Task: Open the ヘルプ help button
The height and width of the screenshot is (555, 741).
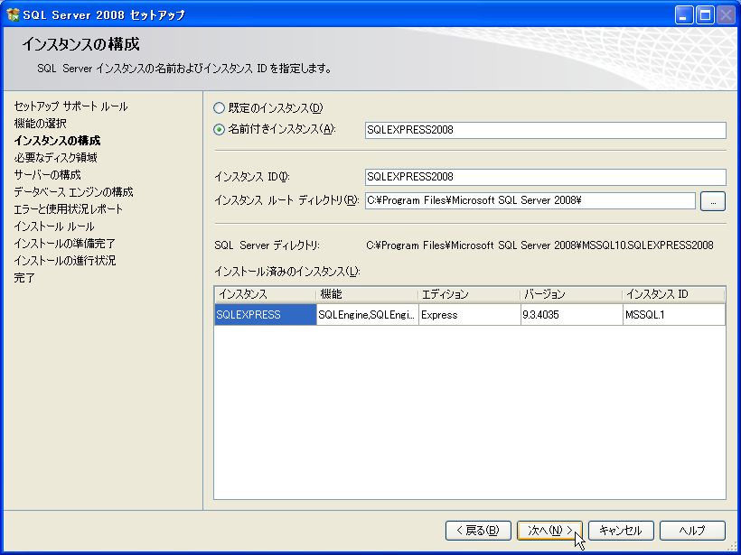Action: [x=692, y=531]
